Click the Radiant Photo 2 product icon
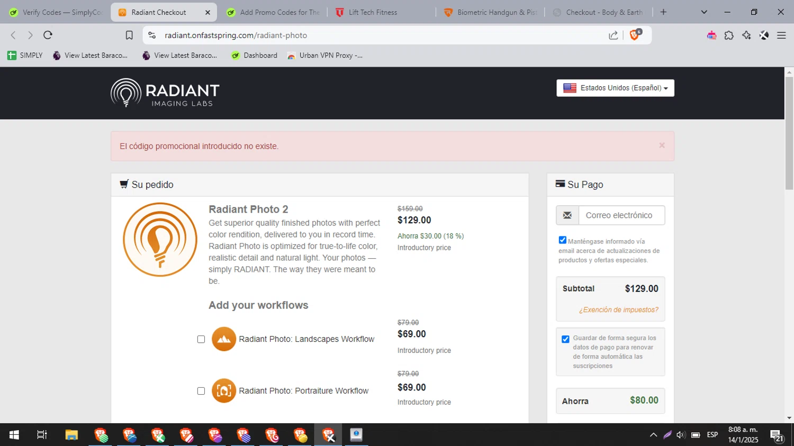Image resolution: width=794 pixels, height=446 pixels. tap(160, 240)
